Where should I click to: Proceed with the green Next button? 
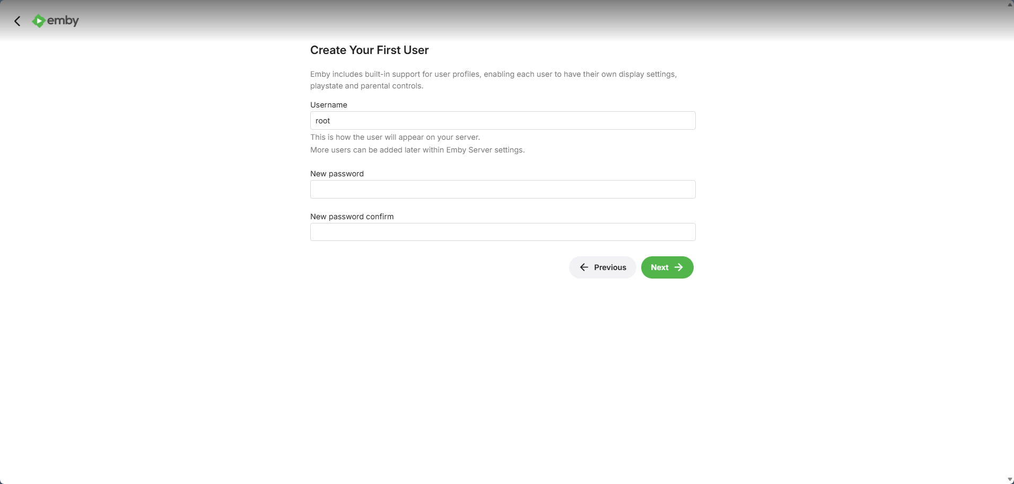(x=667, y=267)
